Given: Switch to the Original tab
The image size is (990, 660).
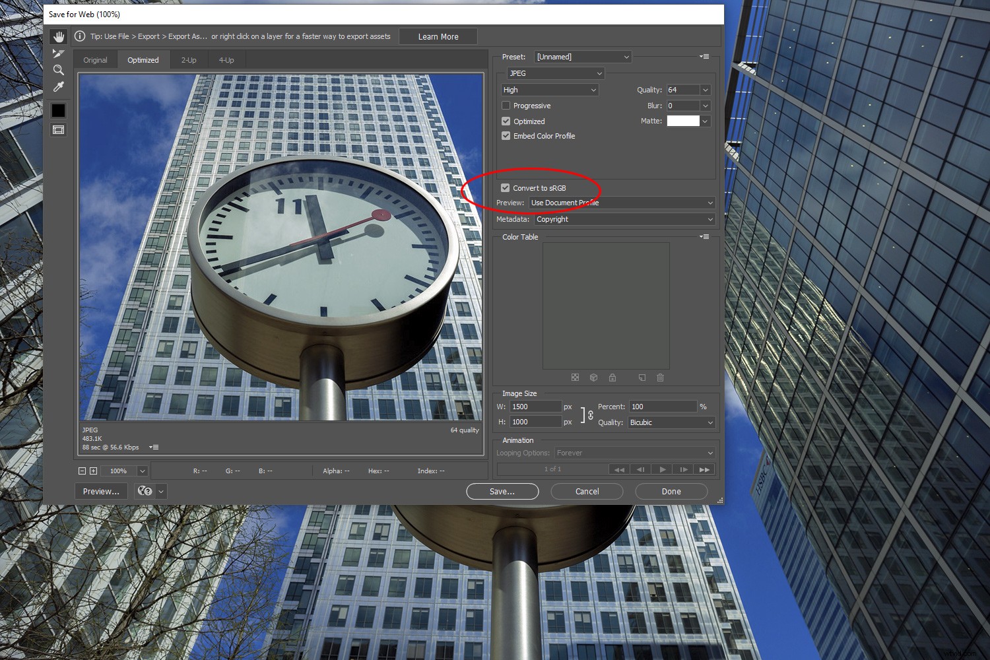Looking at the screenshot, I should tap(95, 60).
